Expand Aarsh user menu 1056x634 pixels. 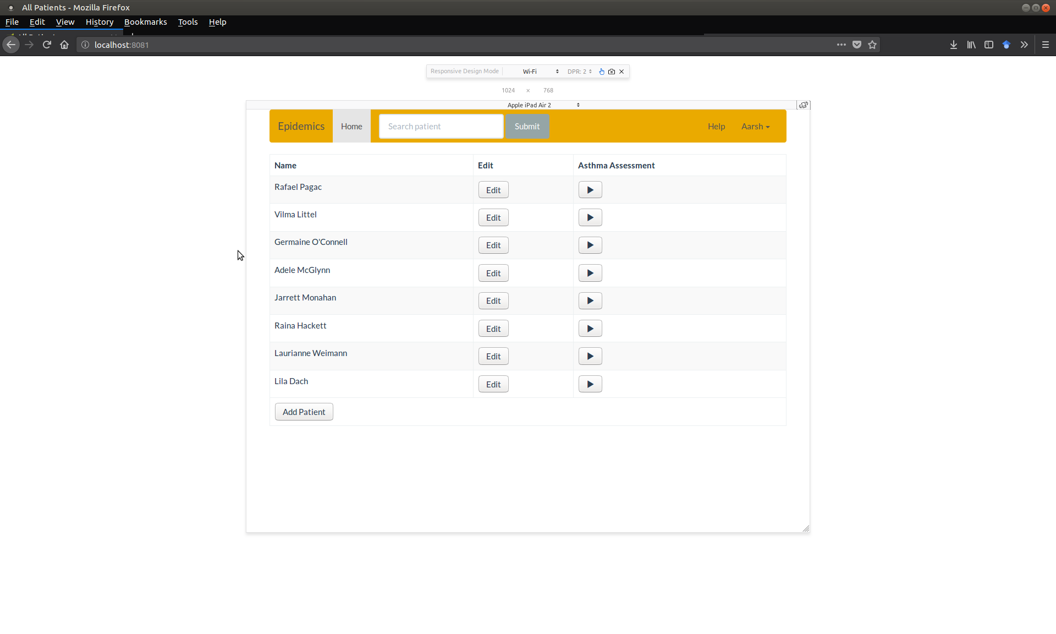coord(755,127)
